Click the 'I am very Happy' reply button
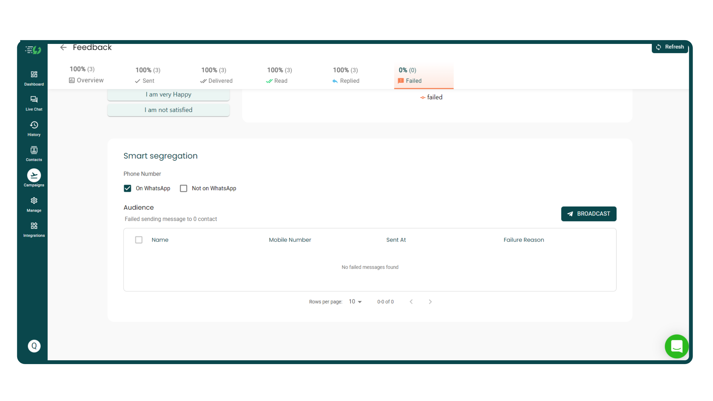 (168, 95)
